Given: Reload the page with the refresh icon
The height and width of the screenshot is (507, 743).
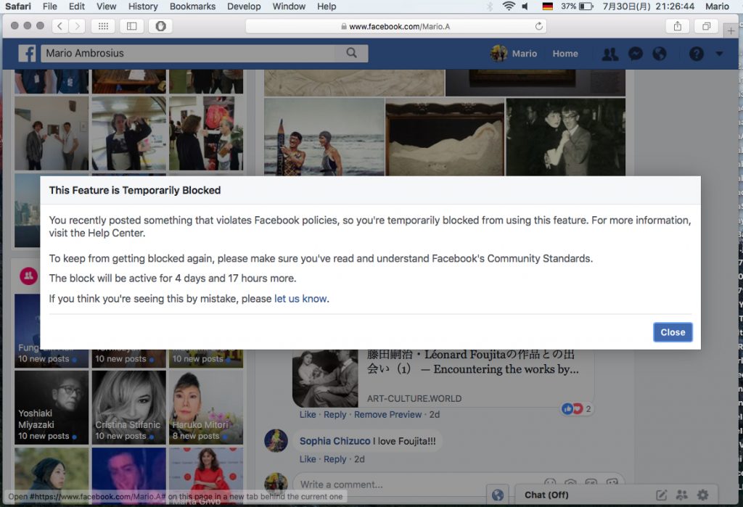Looking at the screenshot, I should [x=539, y=26].
